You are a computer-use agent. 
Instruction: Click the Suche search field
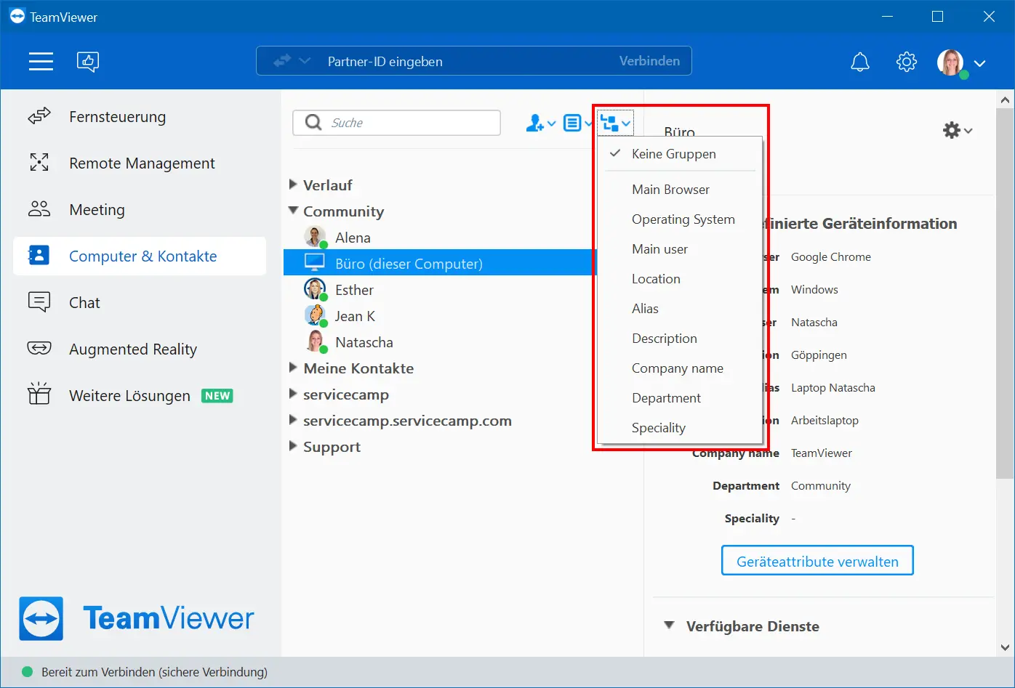pyautogui.click(x=397, y=123)
